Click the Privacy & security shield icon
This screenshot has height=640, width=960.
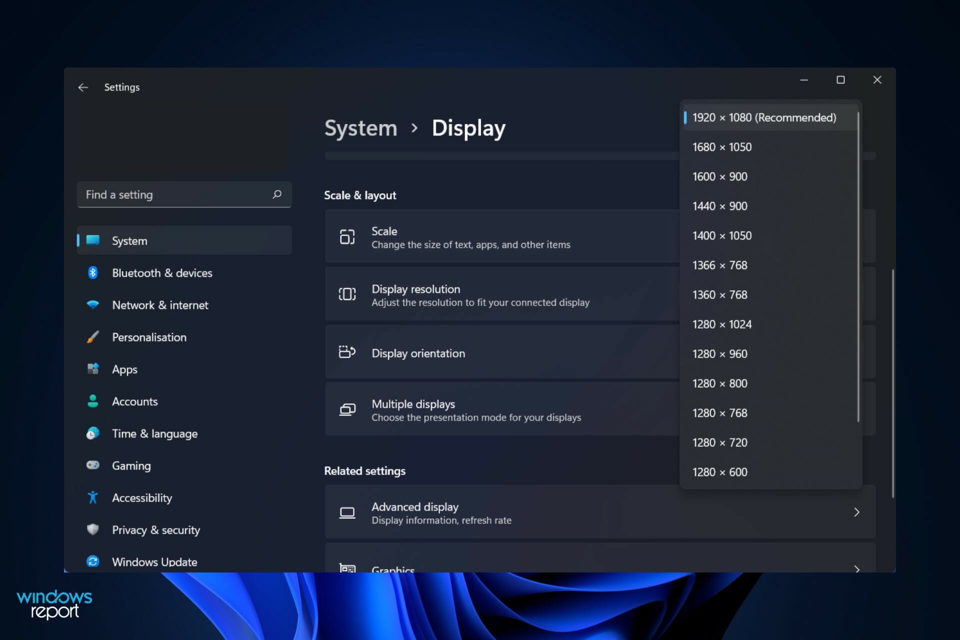click(x=93, y=529)
